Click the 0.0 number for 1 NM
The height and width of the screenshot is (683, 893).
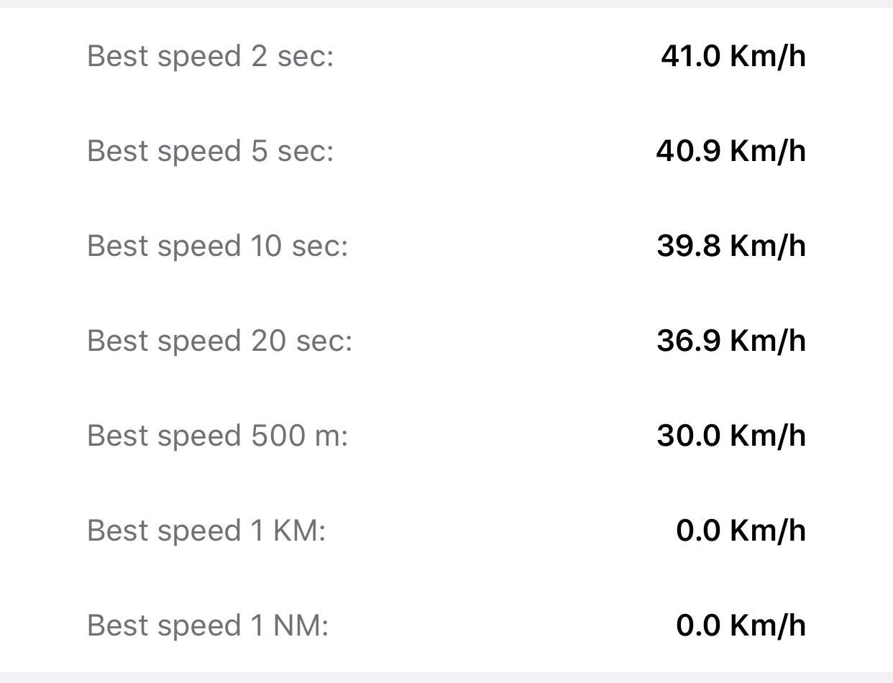tap(698, 625)
